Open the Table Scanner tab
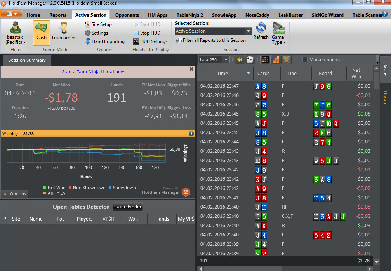Image resolution: width=391 pixels, height=271 pixels. 367,15
